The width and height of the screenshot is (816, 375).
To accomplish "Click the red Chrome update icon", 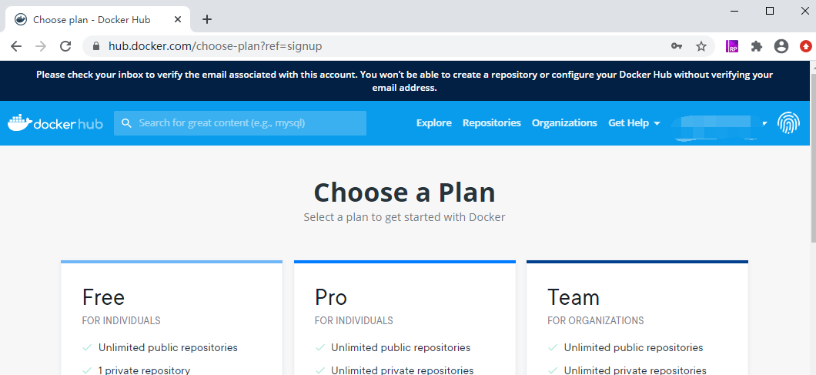I will click(x=805, y=46).
